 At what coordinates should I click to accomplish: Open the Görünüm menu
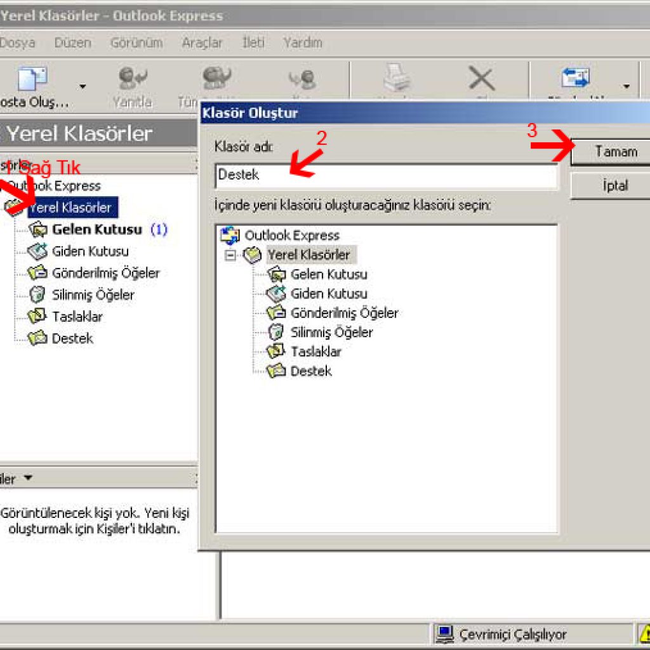(136, 43)
